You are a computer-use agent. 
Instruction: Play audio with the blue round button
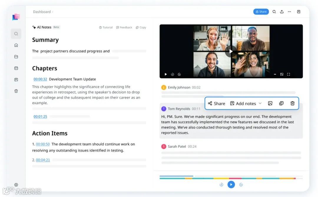[231, 184]
